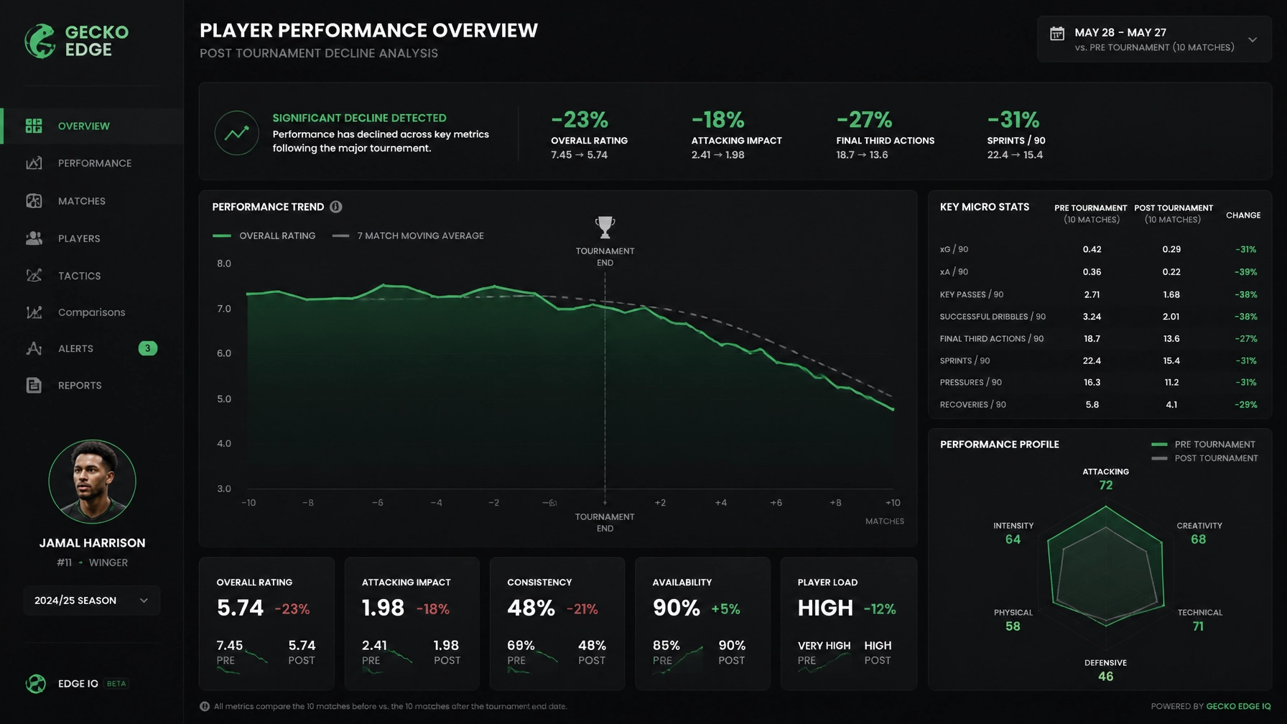Click the xG / 90 row label
1287x724 pixels.
(x=954, y=249)
